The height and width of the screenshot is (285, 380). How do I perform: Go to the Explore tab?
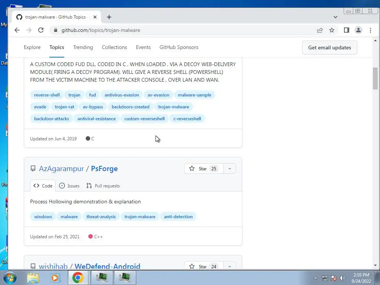click(32, 47)
